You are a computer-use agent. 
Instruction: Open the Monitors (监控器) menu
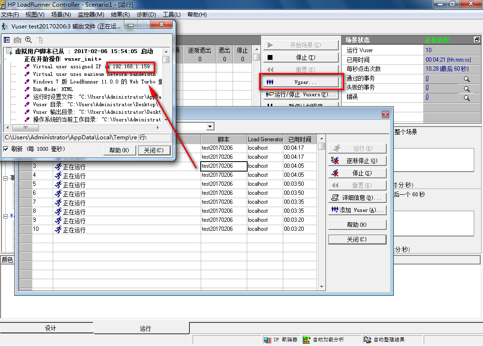coord(91,15)
